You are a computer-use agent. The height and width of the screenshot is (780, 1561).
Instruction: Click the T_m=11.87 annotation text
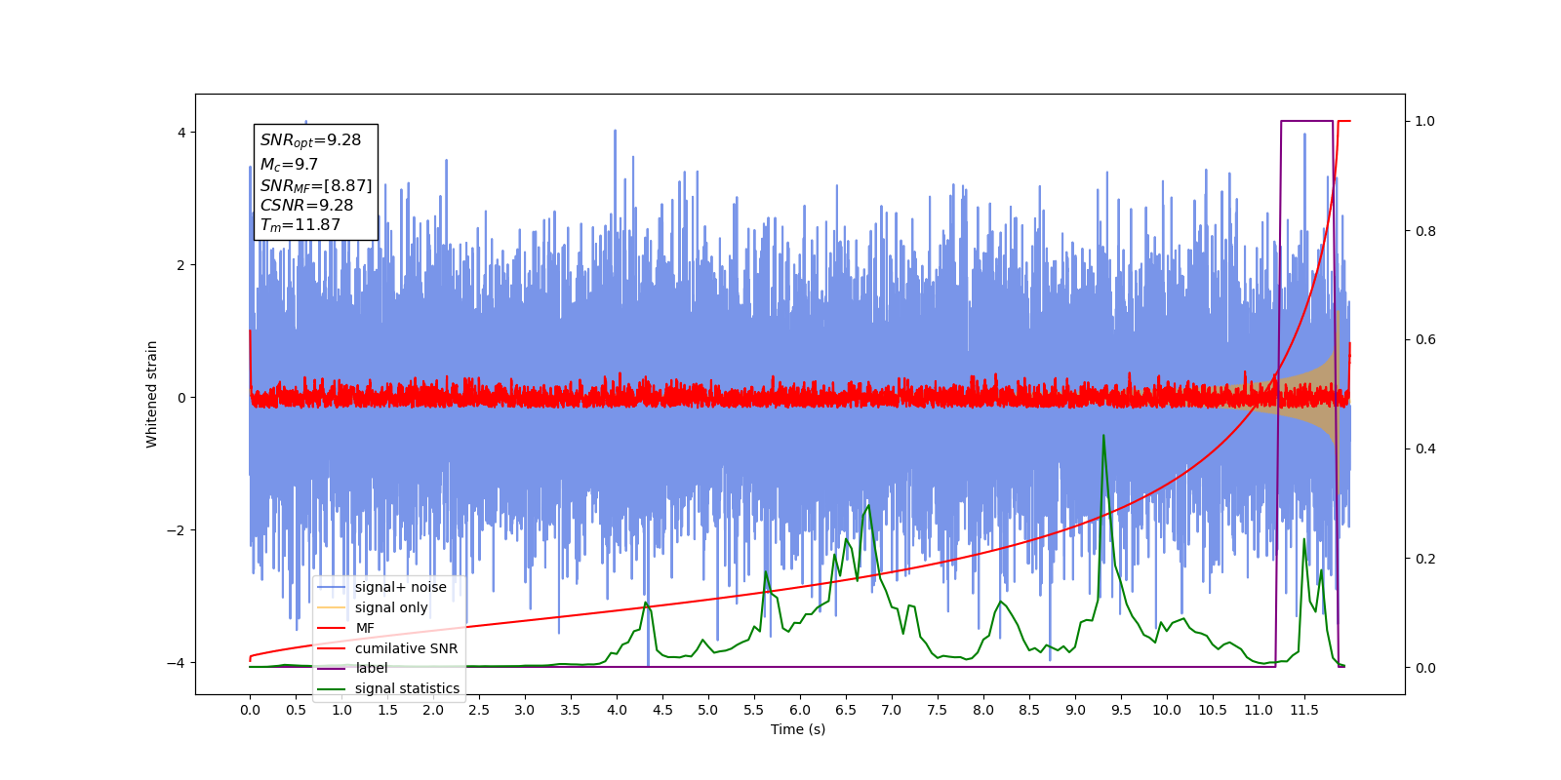(x=300, y=225)
